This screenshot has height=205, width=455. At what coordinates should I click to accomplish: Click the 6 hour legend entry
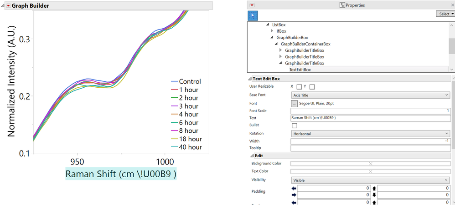click(x=185, y=123)
